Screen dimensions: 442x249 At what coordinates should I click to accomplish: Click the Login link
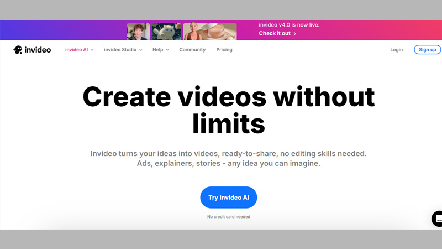[x=396, y=50]
